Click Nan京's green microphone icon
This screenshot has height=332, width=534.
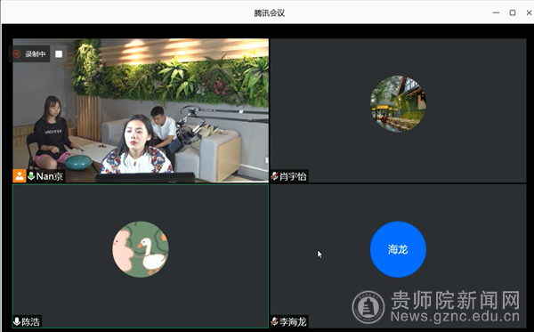[x=31, y=176]
